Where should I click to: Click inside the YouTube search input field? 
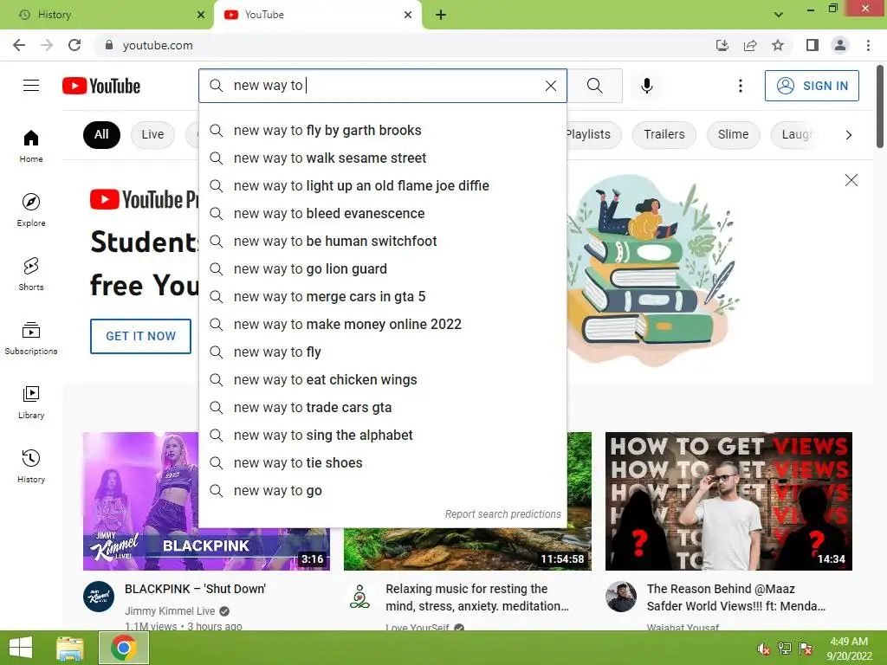coord(385,86)
